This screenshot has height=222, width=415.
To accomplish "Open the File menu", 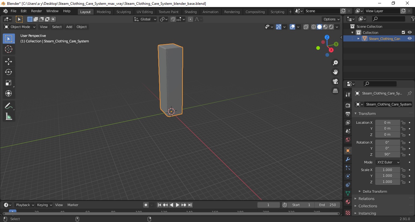I will [13, 11].
